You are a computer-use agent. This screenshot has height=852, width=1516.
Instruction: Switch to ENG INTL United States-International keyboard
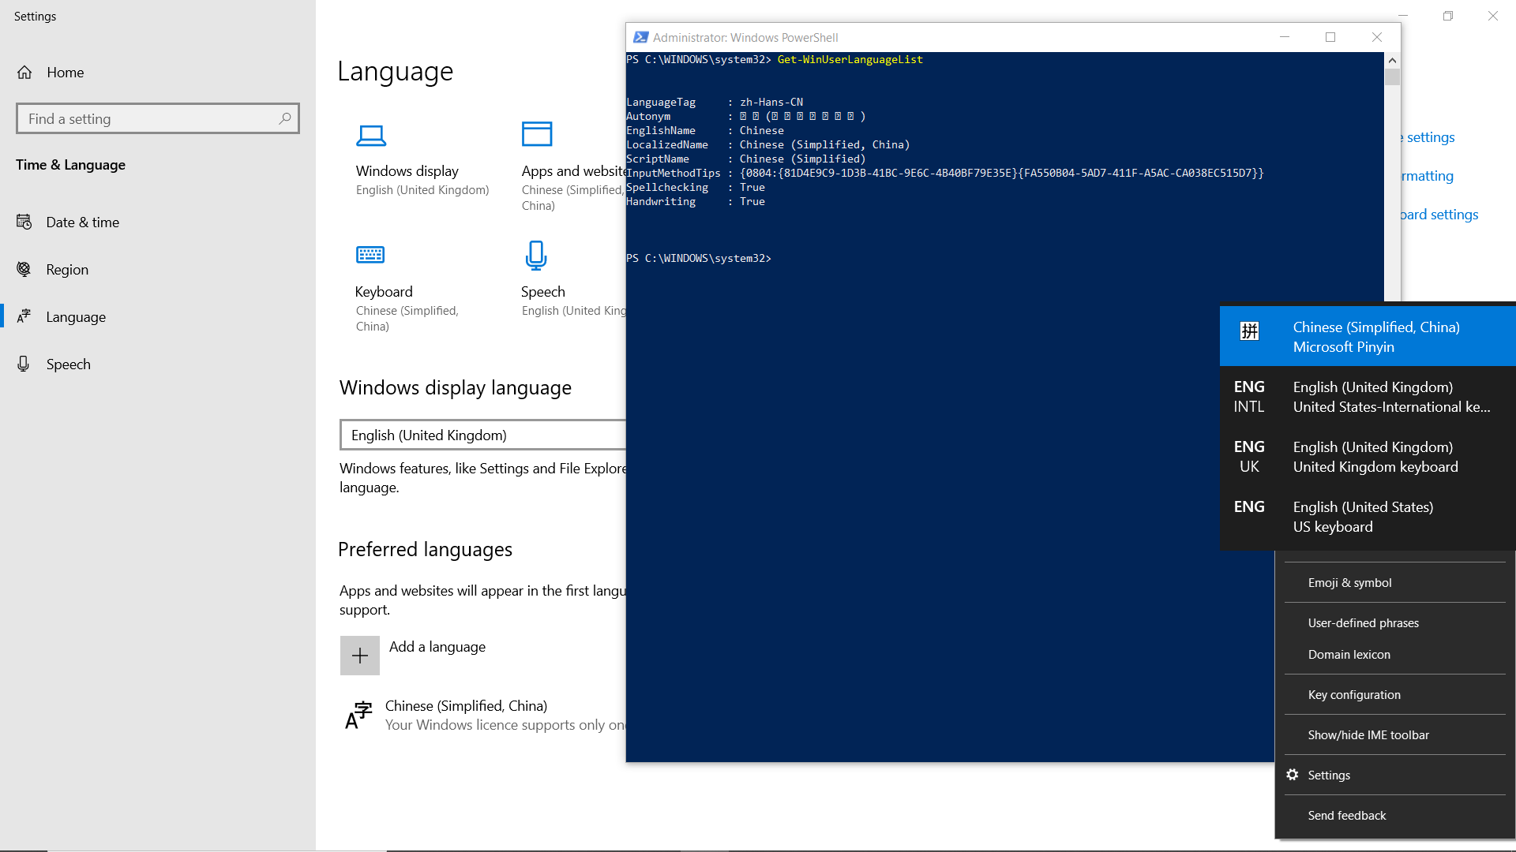click(1368, 397)
